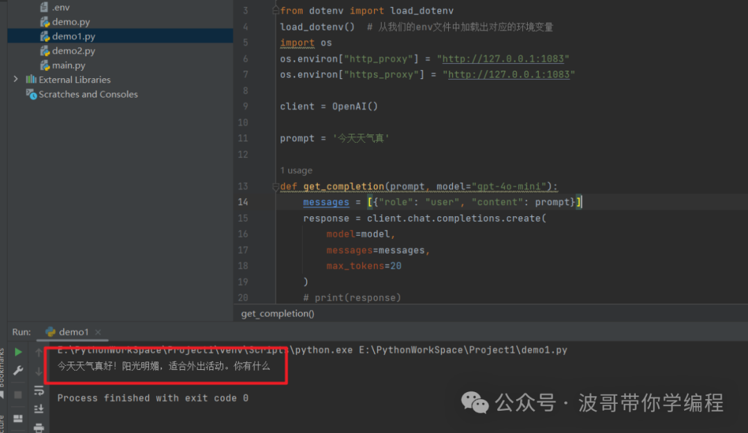The image size is (748, 433).
Task: Open main.py from the project tree
Action: click(x=63, y=65)
